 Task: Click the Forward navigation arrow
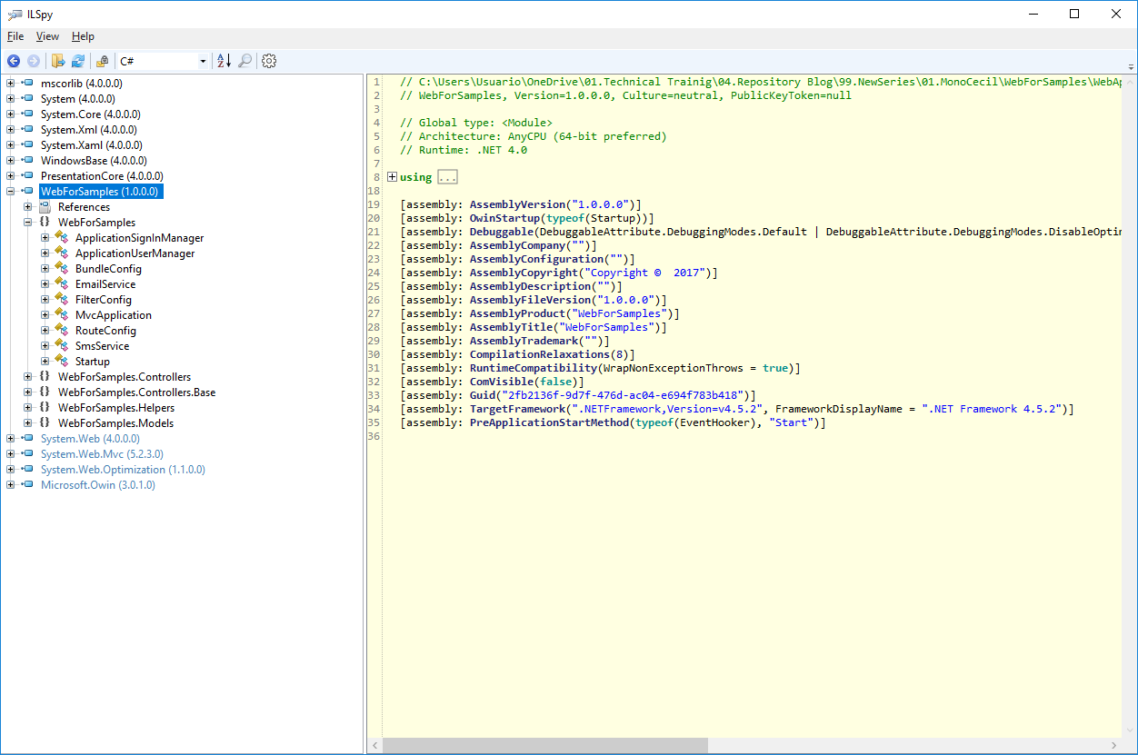(34, 61)
